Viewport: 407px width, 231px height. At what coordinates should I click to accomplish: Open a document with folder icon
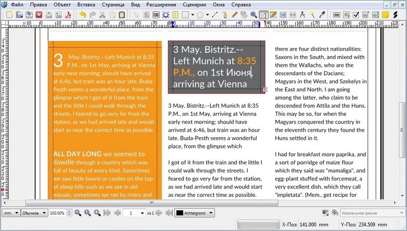coord(19,14)
